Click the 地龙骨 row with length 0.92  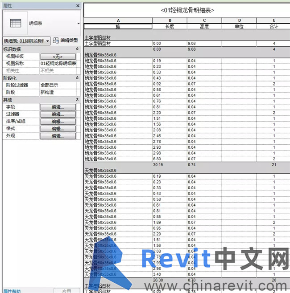(187, 84)
